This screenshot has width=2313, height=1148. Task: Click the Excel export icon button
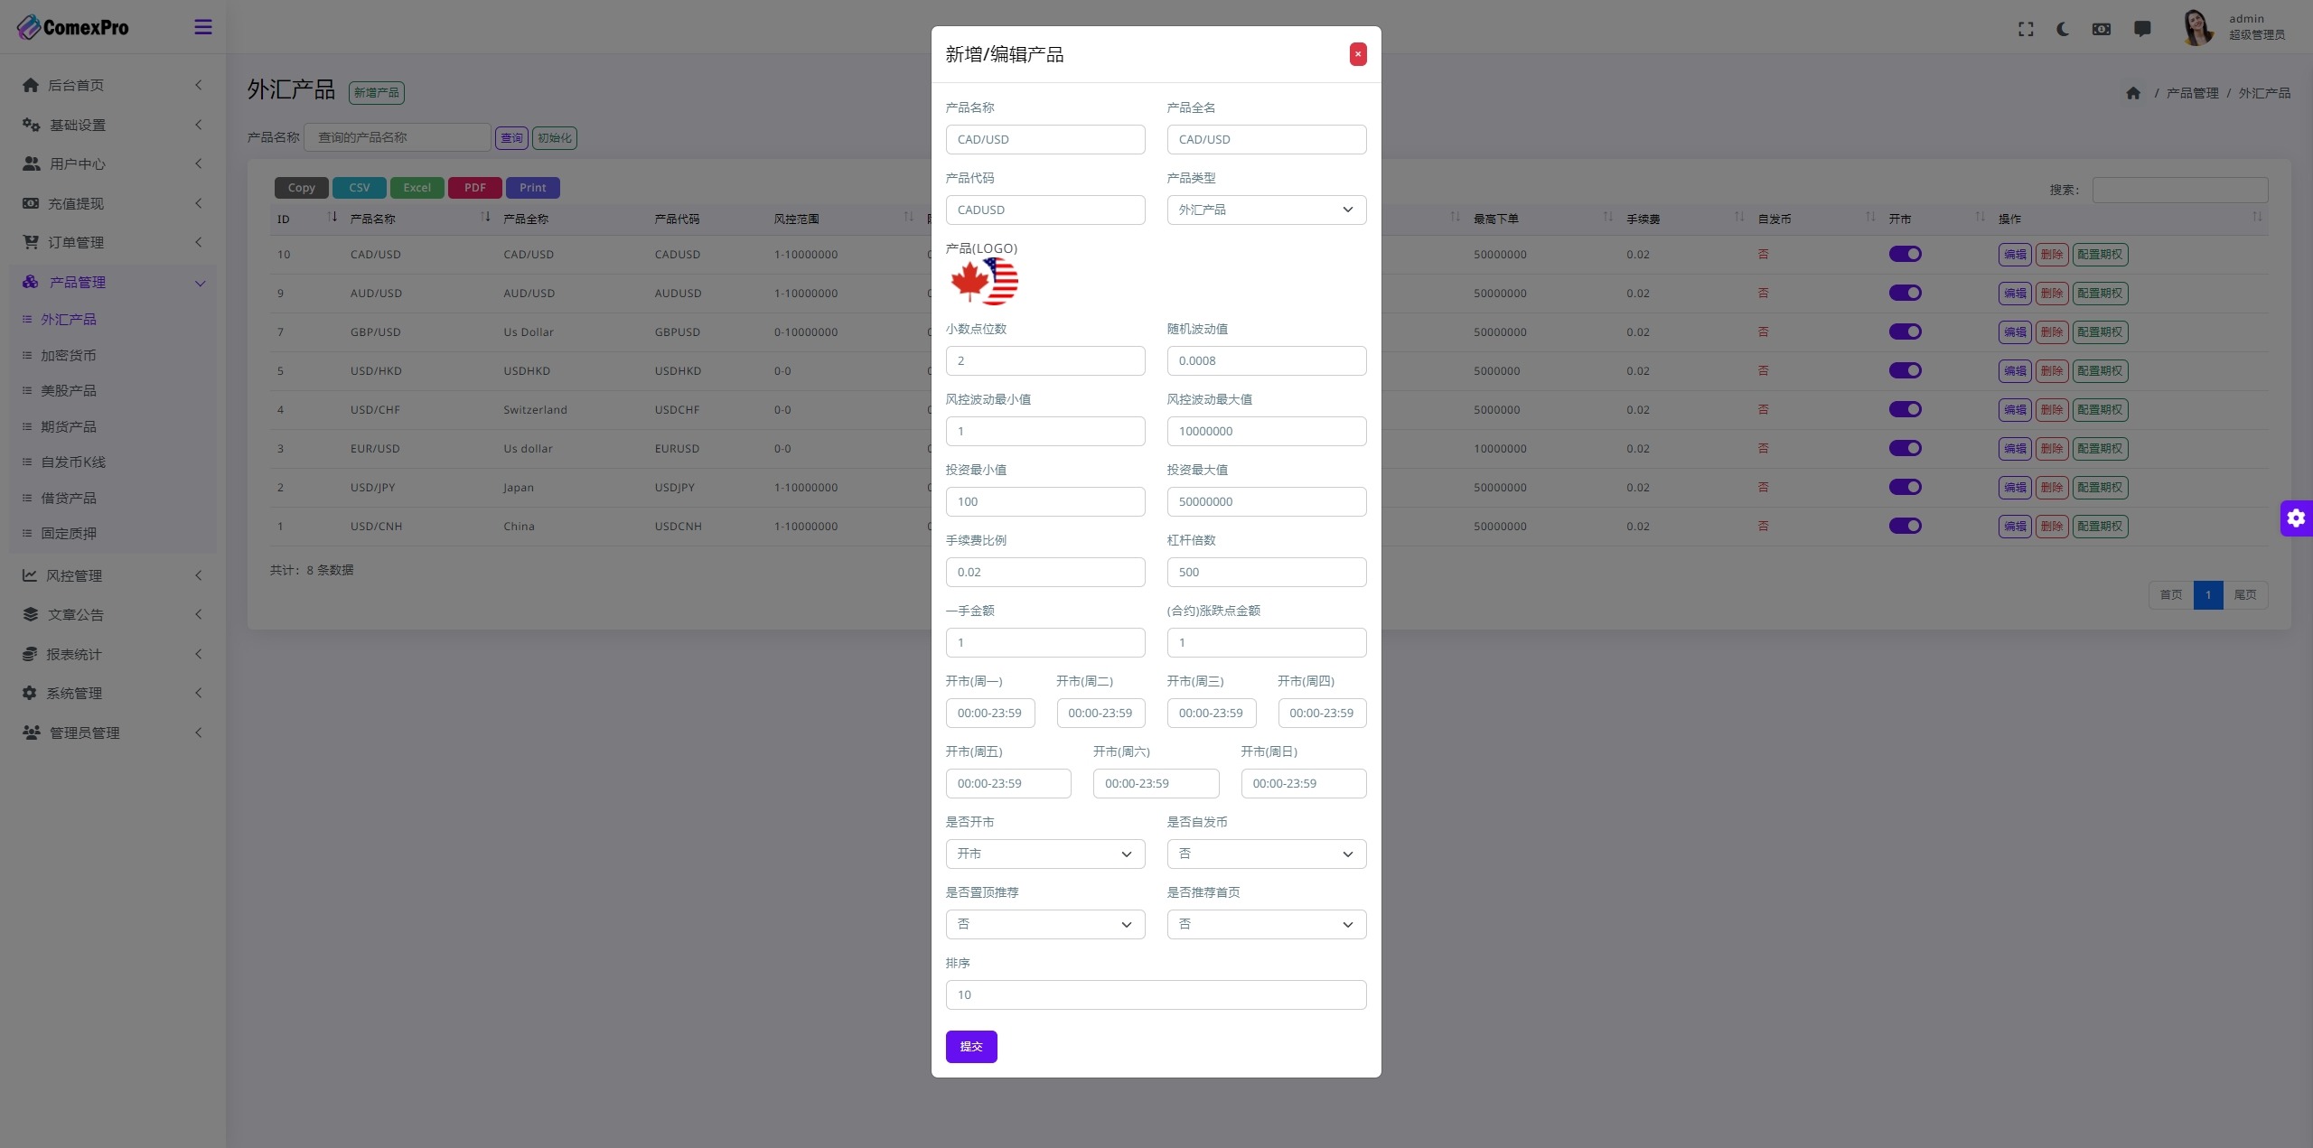[417, 187]
